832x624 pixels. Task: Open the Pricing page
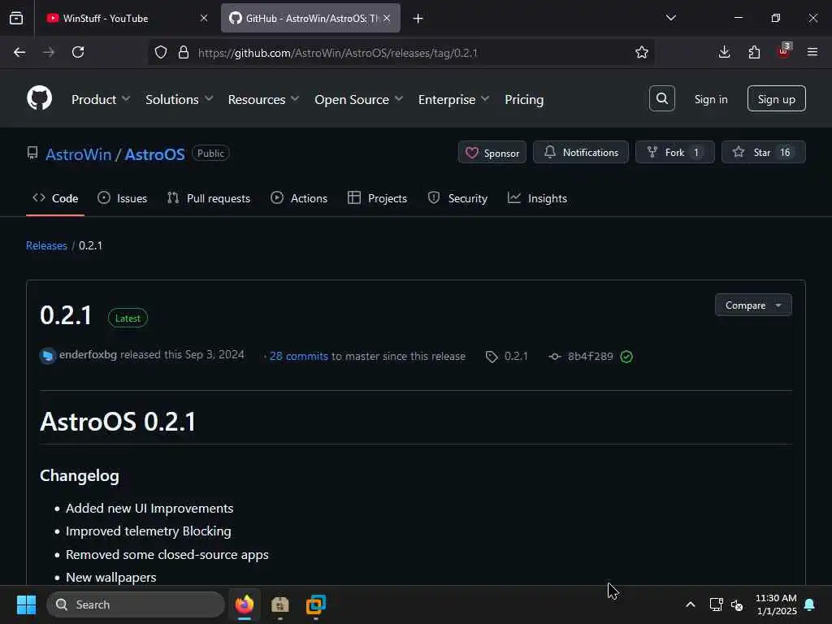point(524,100)
